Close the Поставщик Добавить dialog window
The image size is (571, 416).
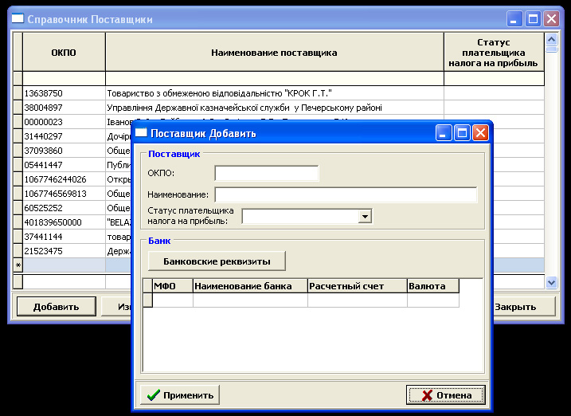480,133
